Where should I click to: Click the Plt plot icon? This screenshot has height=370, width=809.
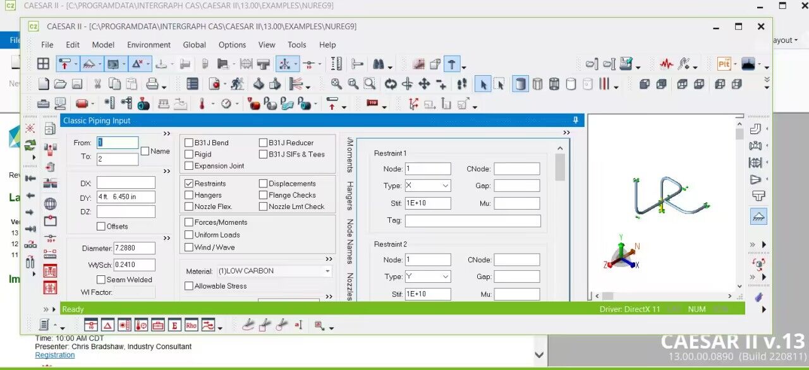[724, 64]
